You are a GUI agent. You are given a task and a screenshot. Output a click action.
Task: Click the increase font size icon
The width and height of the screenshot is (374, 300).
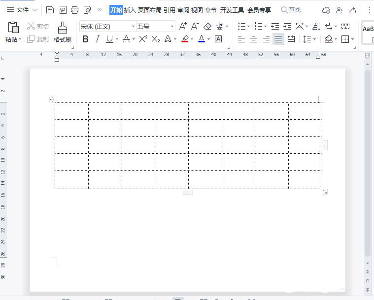click(x=183, y=26)
